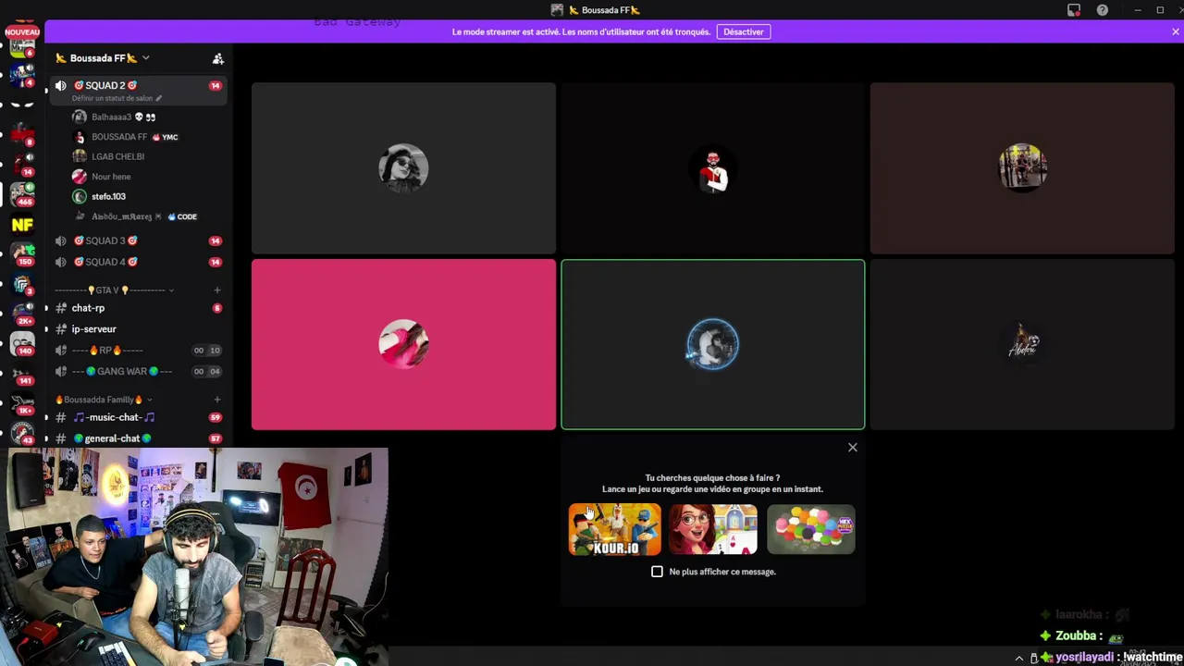Screen dimensions: 1184x666
Task: Open the music-chat channel
Action: coord(139,417)
